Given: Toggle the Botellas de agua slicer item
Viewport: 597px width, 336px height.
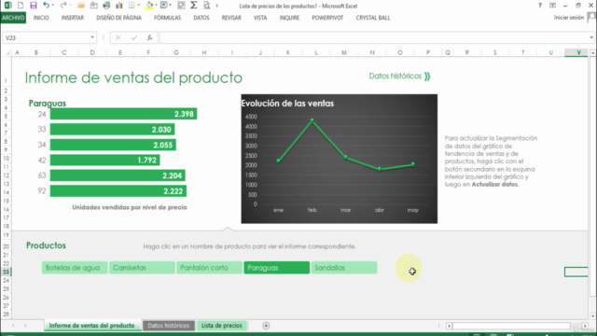Looking at the screenshot, I should (75, 268).
